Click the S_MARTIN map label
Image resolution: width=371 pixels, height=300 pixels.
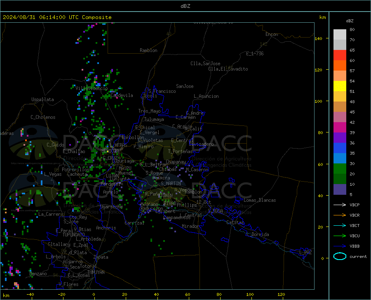click(x=171, y=184)
